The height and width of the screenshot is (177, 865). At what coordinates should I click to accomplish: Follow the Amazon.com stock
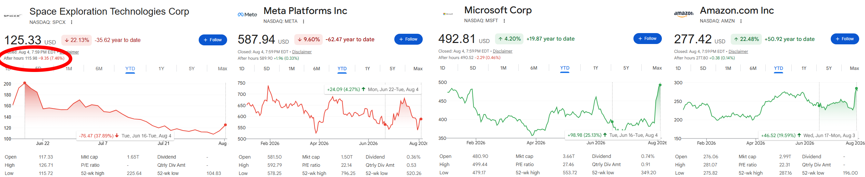pyautogui.click(x=845, y=39)
